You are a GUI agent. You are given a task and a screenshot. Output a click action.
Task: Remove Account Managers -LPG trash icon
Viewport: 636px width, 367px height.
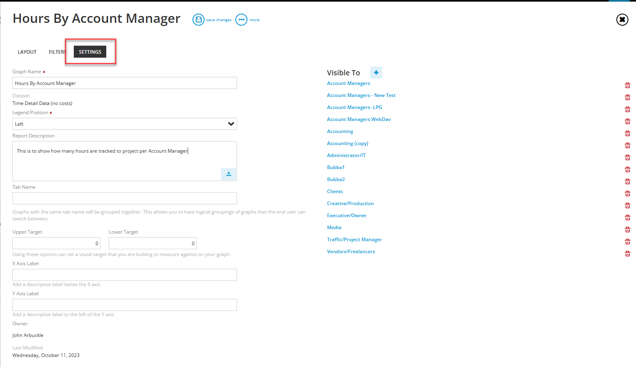tap(628, 109)
